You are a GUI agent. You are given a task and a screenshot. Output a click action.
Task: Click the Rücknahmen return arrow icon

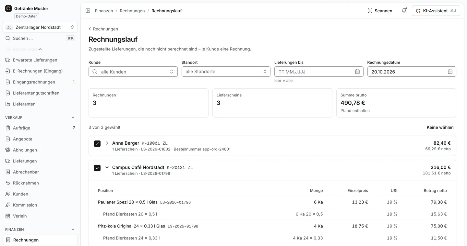pyautogui.click(x=8, y=183)
